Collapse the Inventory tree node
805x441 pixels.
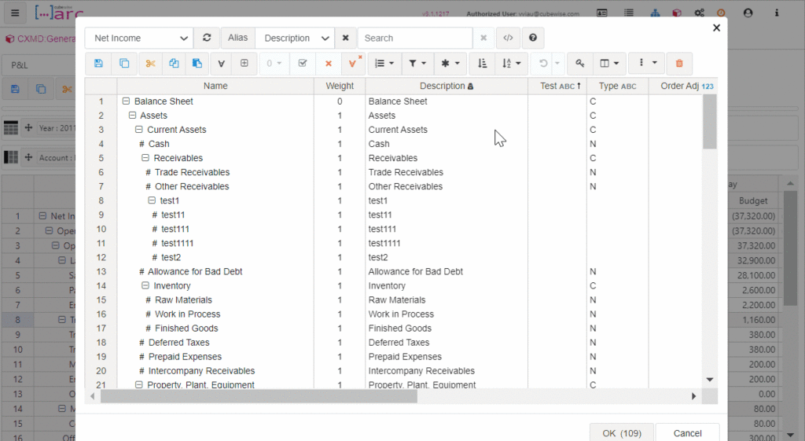point(145,286)
